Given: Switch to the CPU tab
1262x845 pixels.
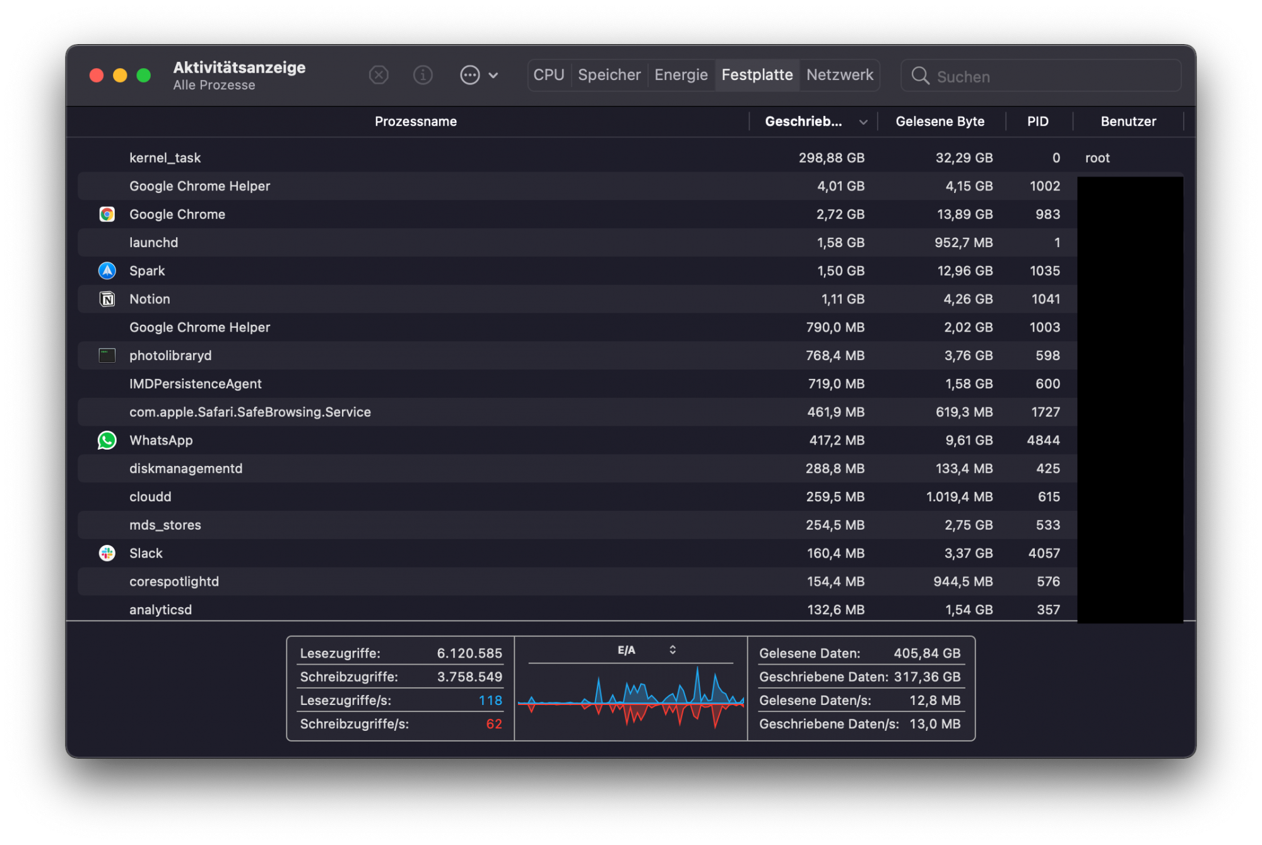Looking at the screenshot, I should (x=548, y=75).
